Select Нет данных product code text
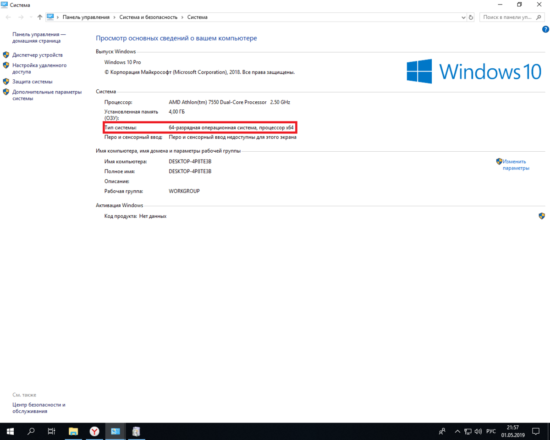The height and width of the screenshot is (440, 550). [x=153, y=216]
